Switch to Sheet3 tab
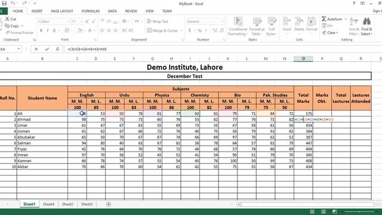This screenshot has width=382, height=215. tap(87, 204)
